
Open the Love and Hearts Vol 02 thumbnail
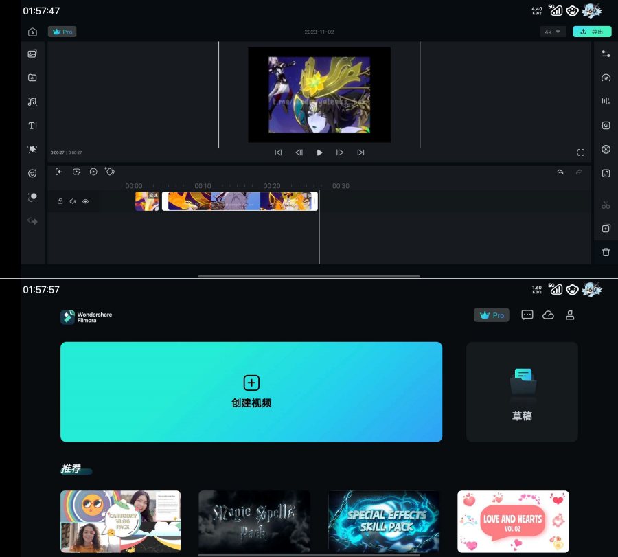[x=513, y=521]
